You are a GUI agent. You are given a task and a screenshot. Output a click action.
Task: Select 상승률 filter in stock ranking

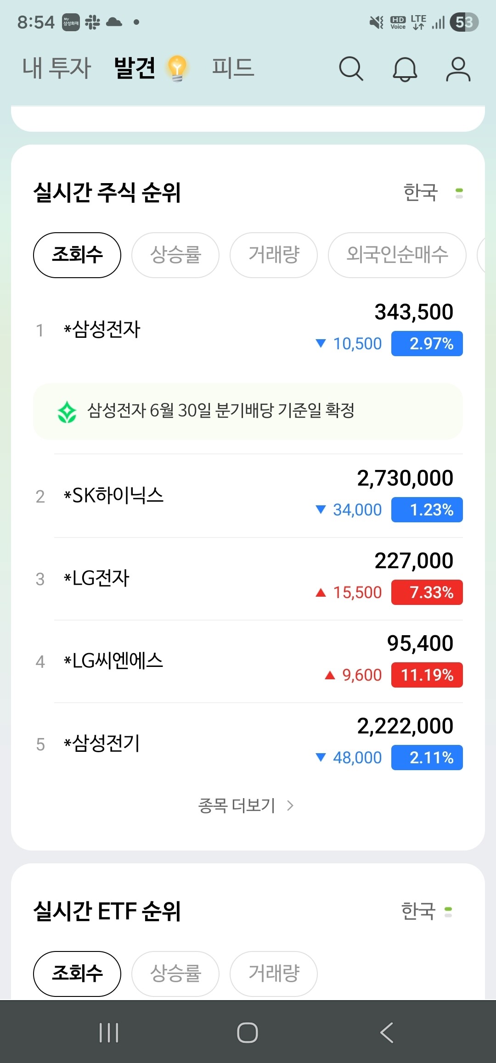click(175, 255)
